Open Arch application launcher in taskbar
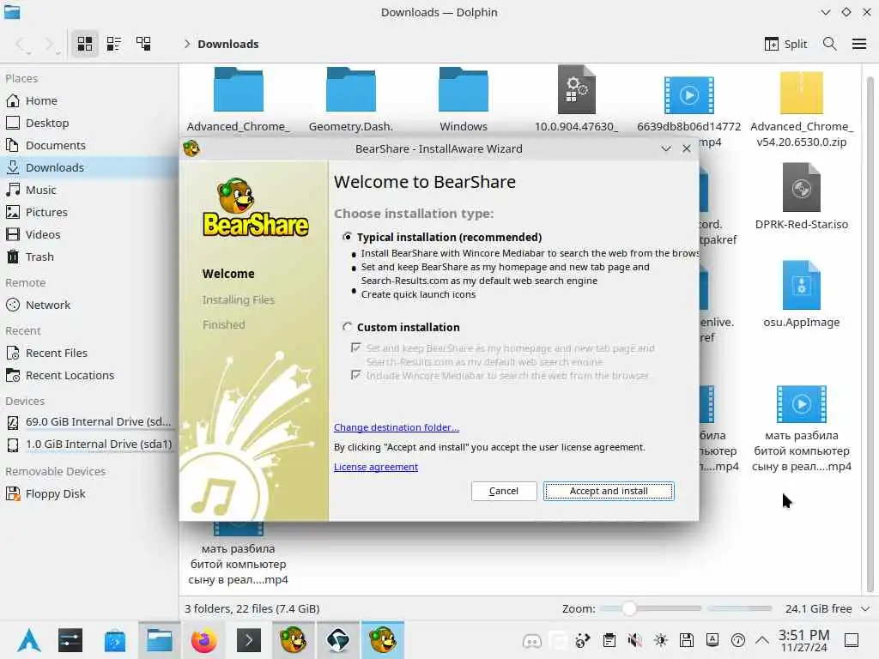 click(x=28, y=640)
